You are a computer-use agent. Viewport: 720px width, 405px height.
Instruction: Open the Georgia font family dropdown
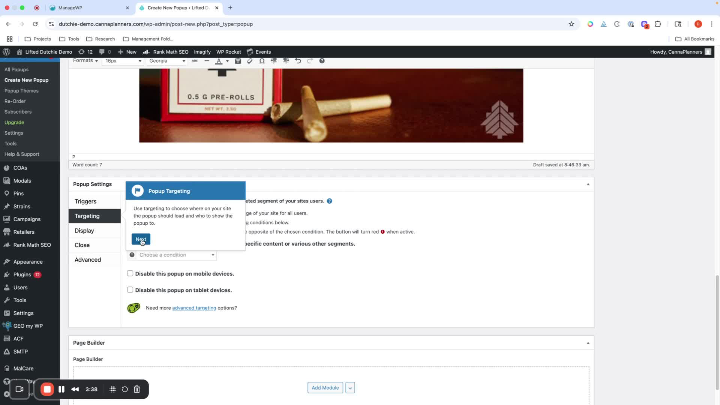click(167, 61)
